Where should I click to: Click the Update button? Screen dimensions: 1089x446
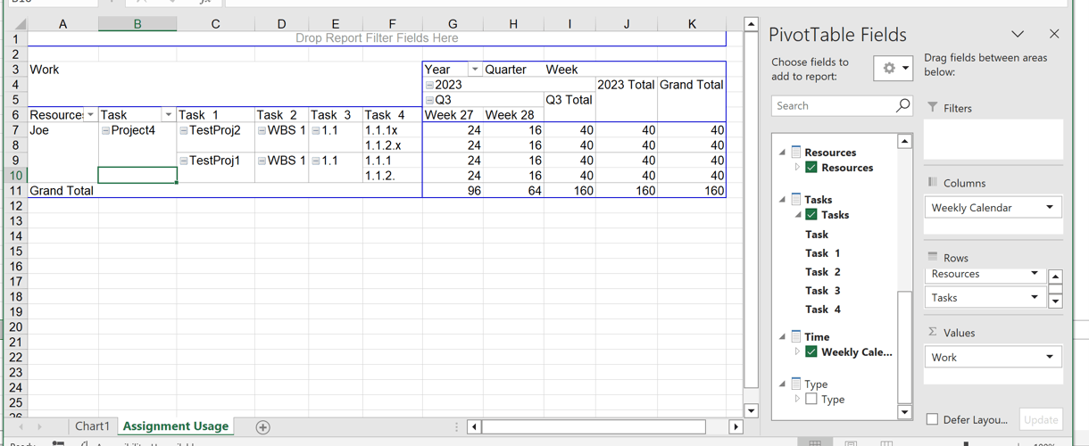1041,419
